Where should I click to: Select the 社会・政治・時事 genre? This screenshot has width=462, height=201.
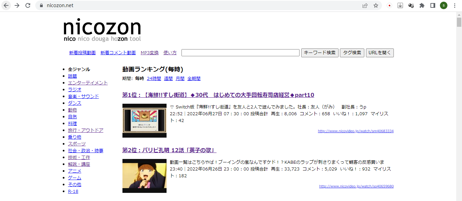(x=85, y=151)
